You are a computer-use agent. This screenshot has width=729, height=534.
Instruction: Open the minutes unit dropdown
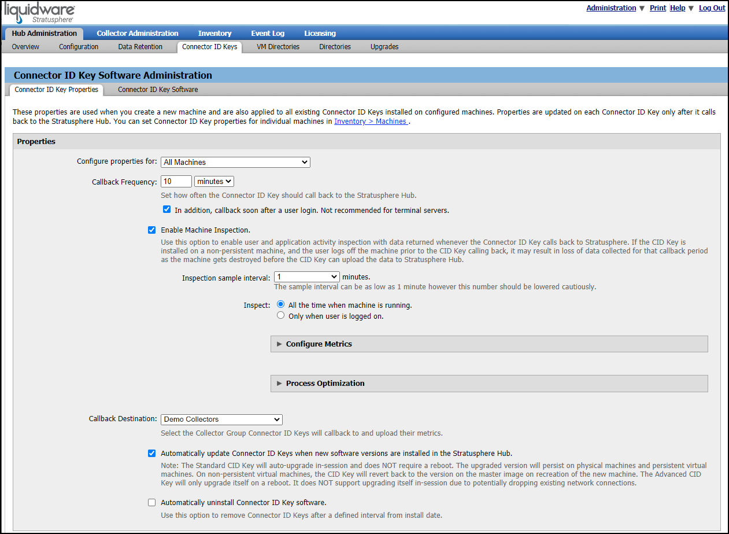pos(214,181)
